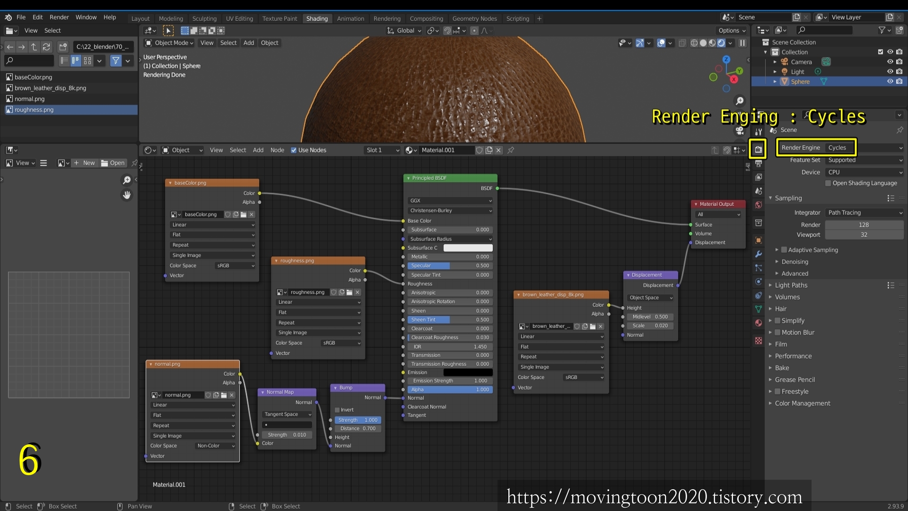Open the File menu

(x=21, y=17)
